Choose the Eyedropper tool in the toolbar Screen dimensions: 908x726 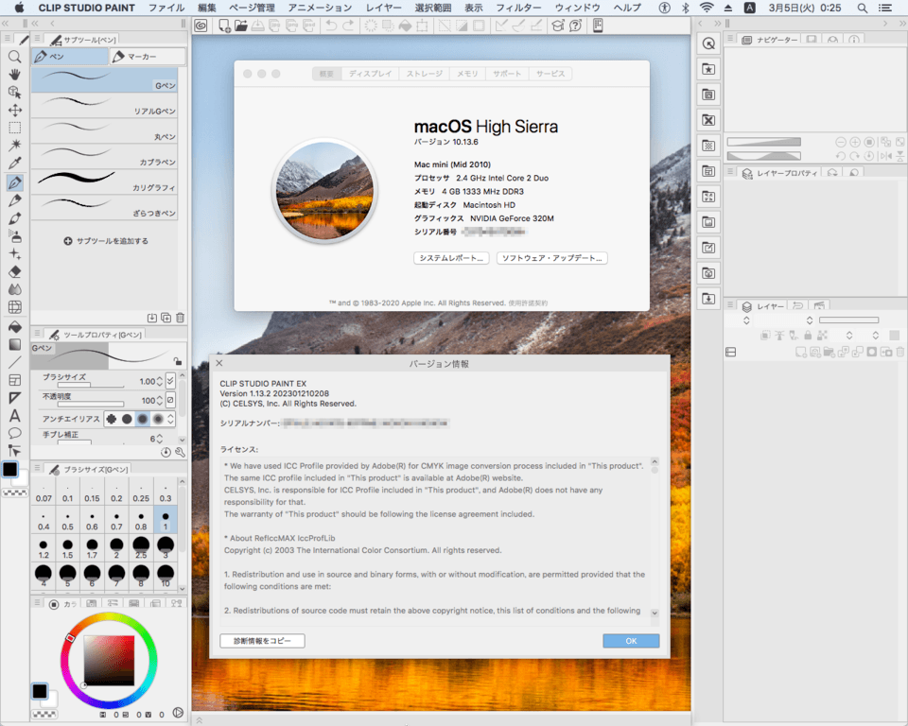[14, 164]
